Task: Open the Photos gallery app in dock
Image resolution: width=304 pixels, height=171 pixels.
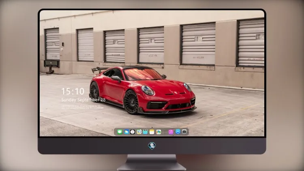Action: click(x=158, y=132)
